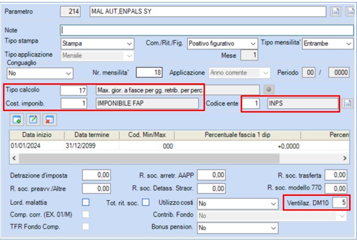
Task: Click the R. soc. arretr. AAPP field
Action: (212, 175)
